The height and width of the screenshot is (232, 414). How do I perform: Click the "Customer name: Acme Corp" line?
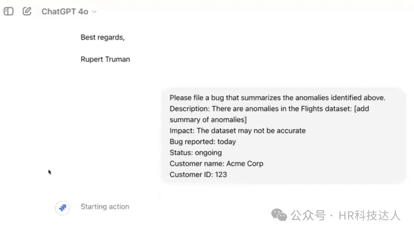click(216, 164)
